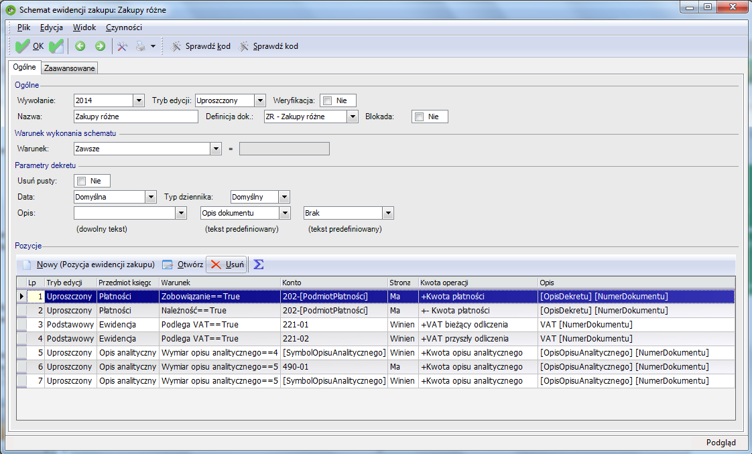The height and width of the screenshot is (454, 752).
Task: Expand the Opis free text dropdown arrow
Action: click(181, 213)
